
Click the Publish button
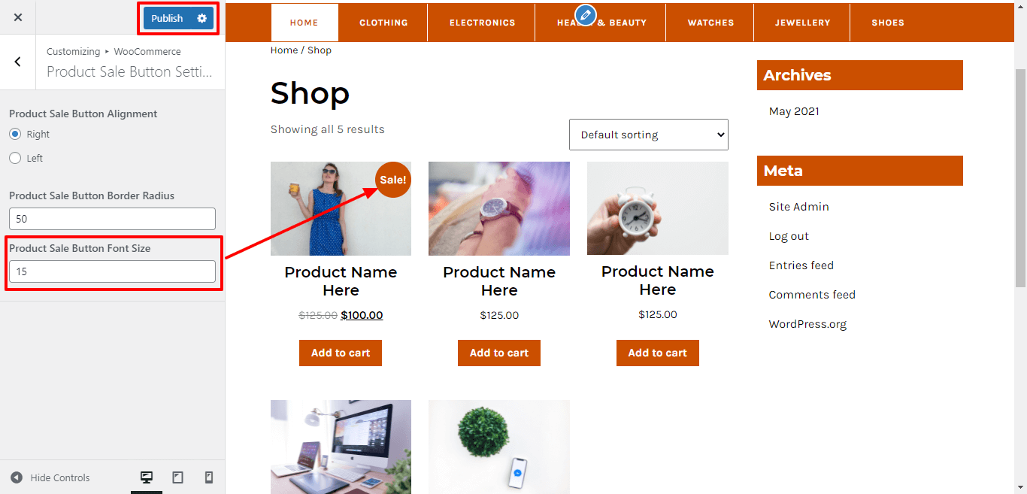point(167,18)
